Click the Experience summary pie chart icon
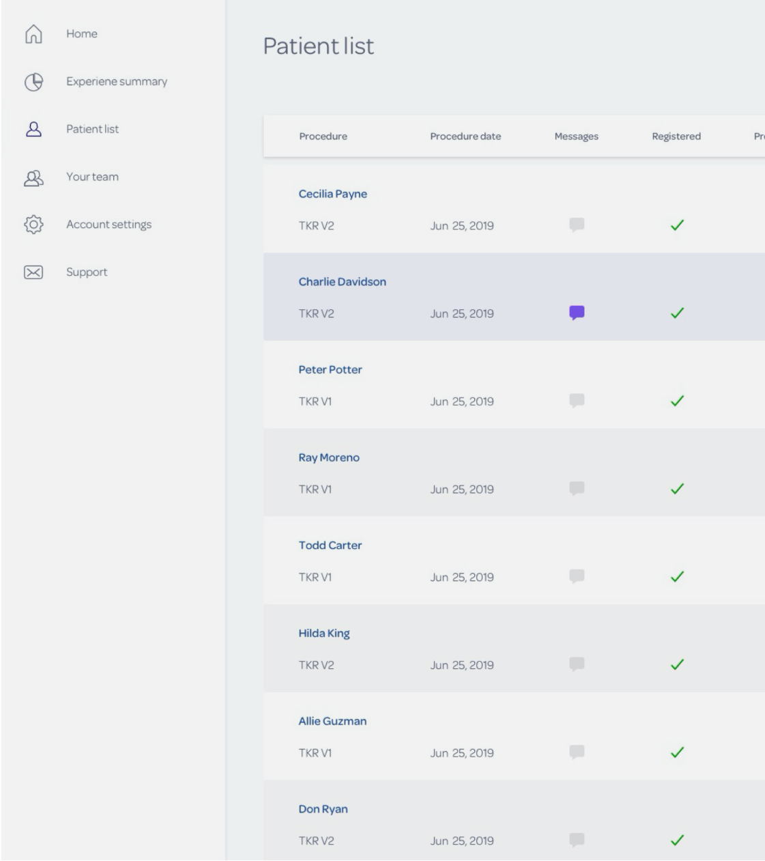 click(33, 82)
